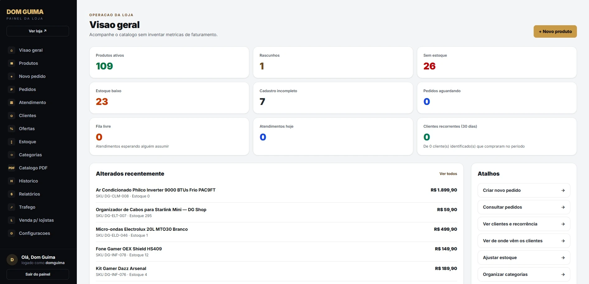The image size is (589, 284).
Task: Select Organizador de Cabos para Starlink Mini
Action: click(276, 212)
